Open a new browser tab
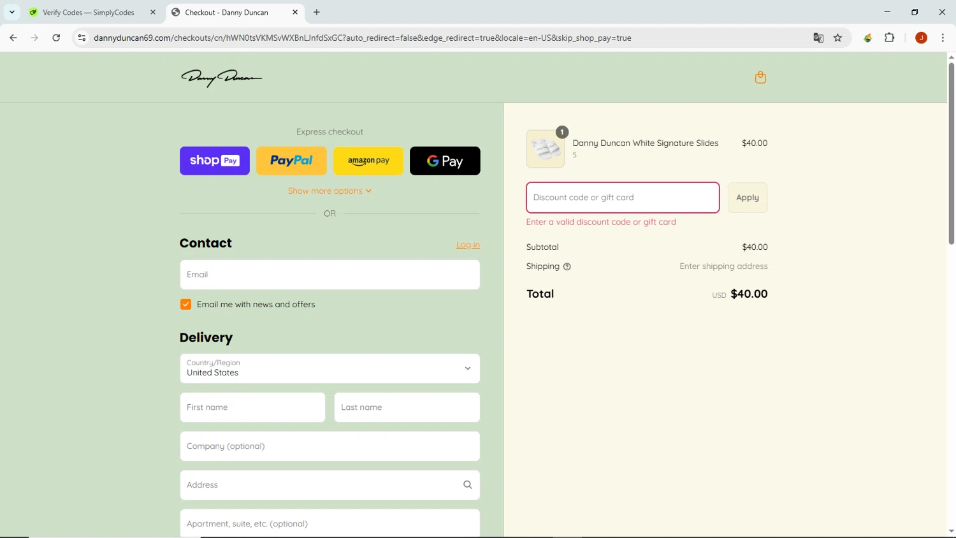Viewport: 956px width, 538px height. click(x=317, y=12)
